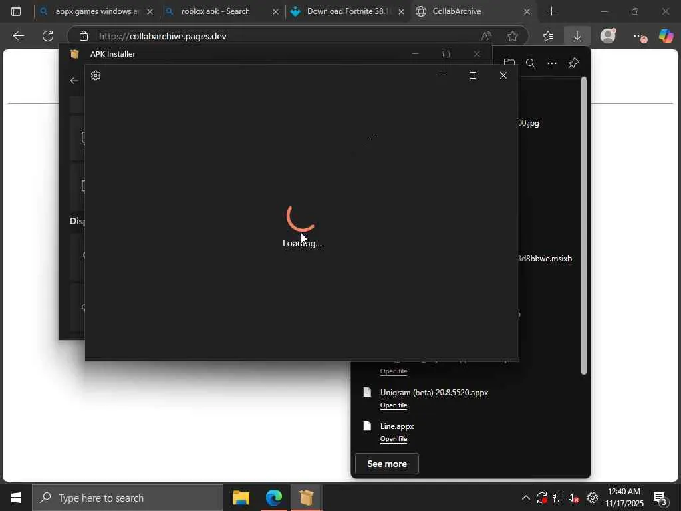
Task: Open file for Unigram (beta) appx
Action: (394, 405)
